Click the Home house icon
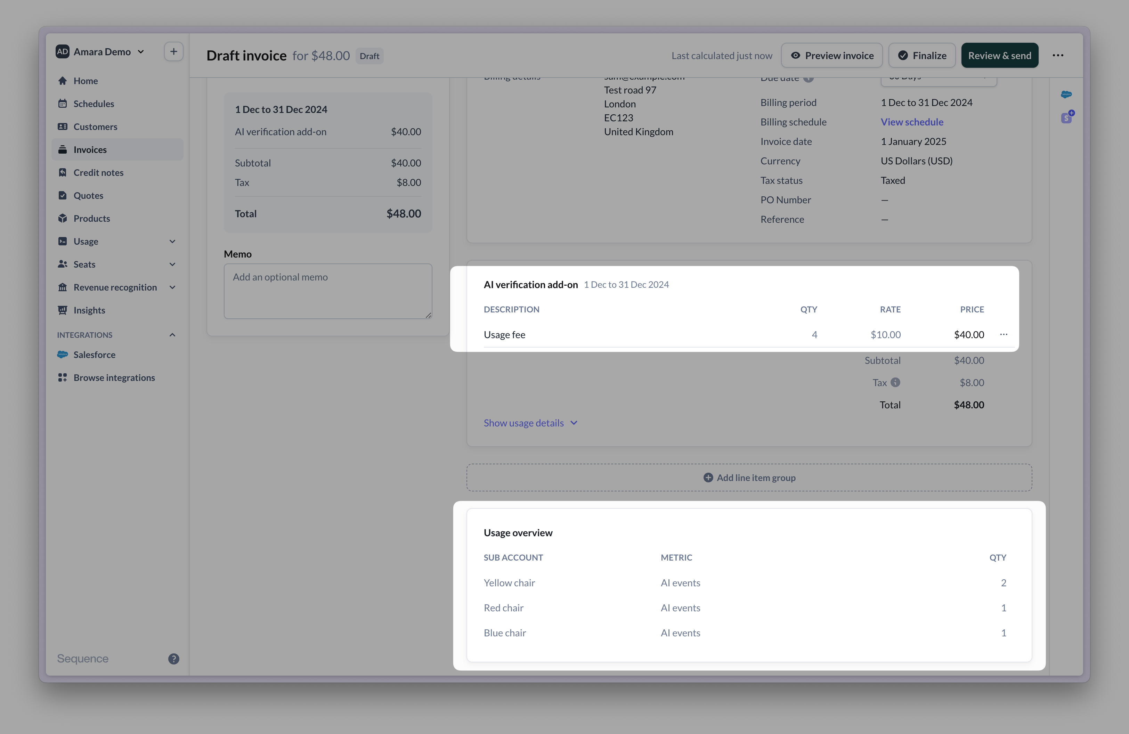 [x=63, y=81]
